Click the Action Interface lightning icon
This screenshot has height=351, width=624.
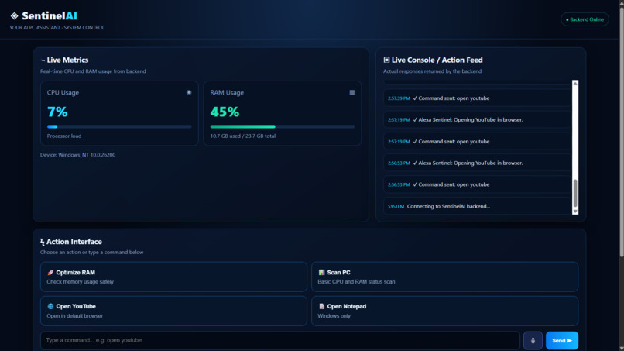42,242
